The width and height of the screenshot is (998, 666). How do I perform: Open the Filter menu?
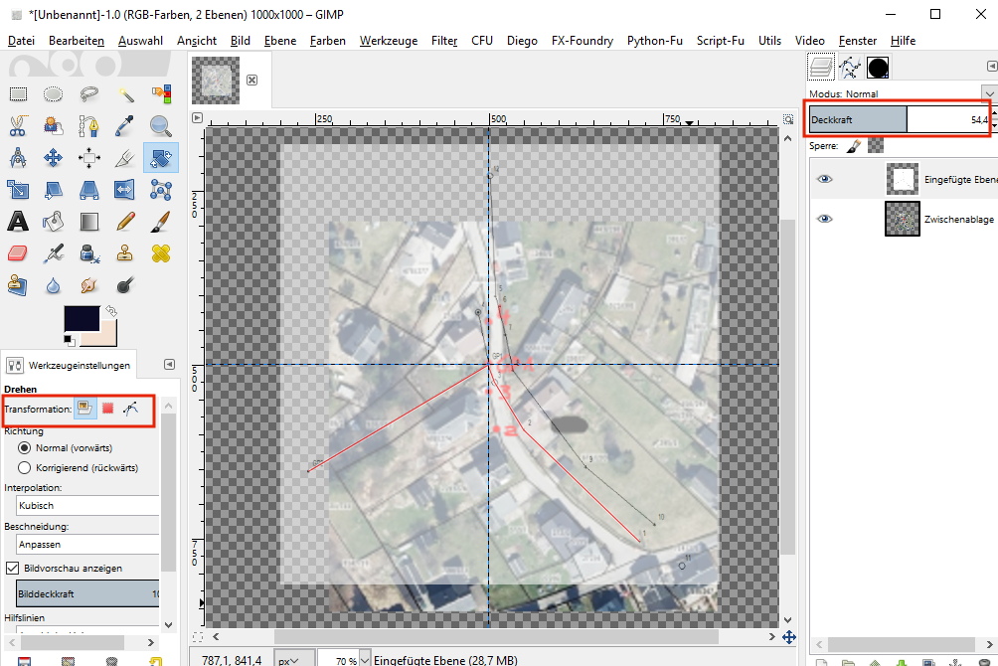coord(444,40)
